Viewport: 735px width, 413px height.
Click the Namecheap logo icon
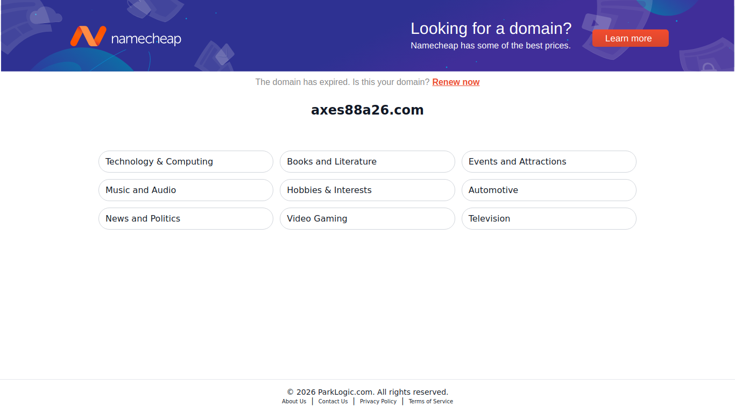(88, 36)
